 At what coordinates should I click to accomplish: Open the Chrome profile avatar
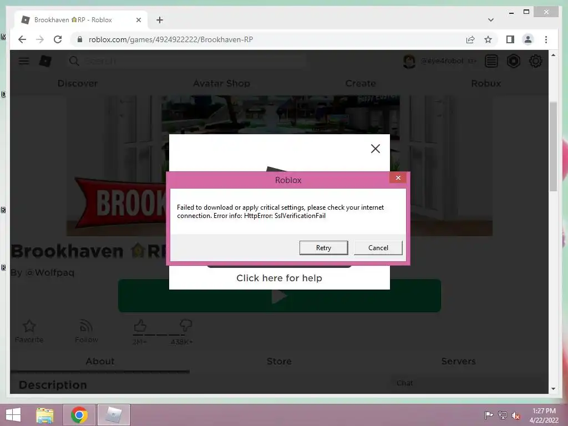click(x=528, y=39)
